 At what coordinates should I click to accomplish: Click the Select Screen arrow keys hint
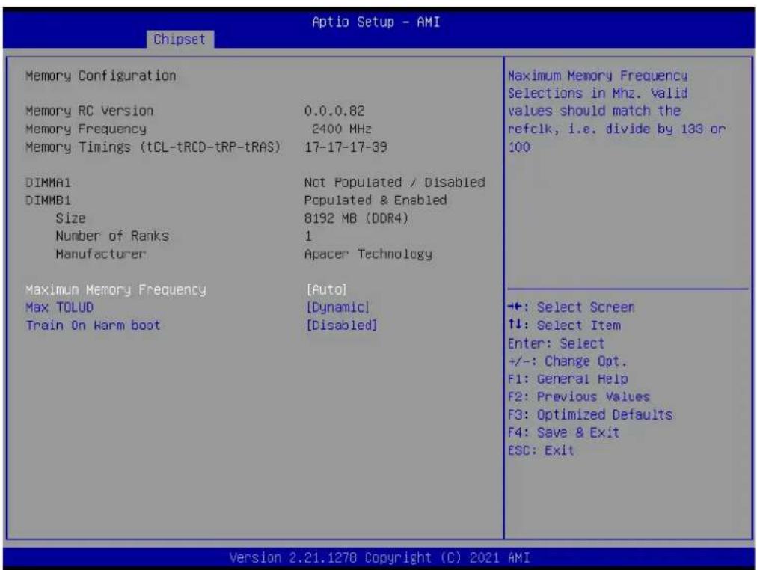(571, 307)
